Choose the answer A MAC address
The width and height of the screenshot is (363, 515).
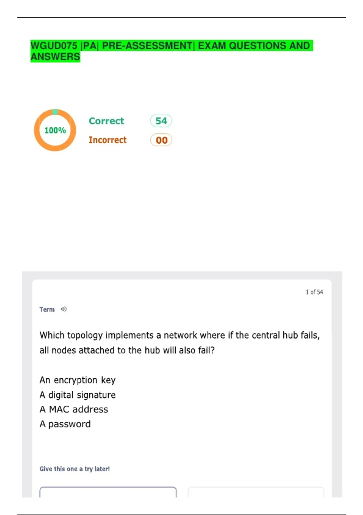coord(74,409)
